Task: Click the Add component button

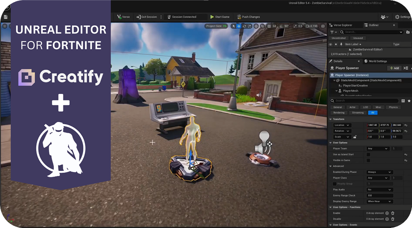Action: [x=395, y=68]
